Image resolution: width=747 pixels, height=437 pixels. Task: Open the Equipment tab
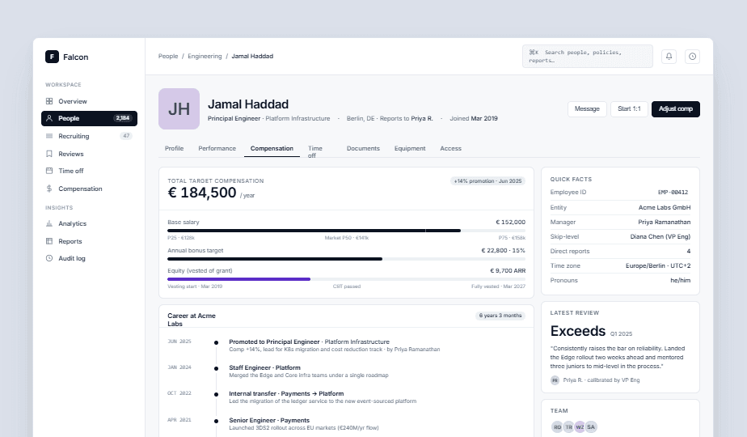[x=410, y=148]
